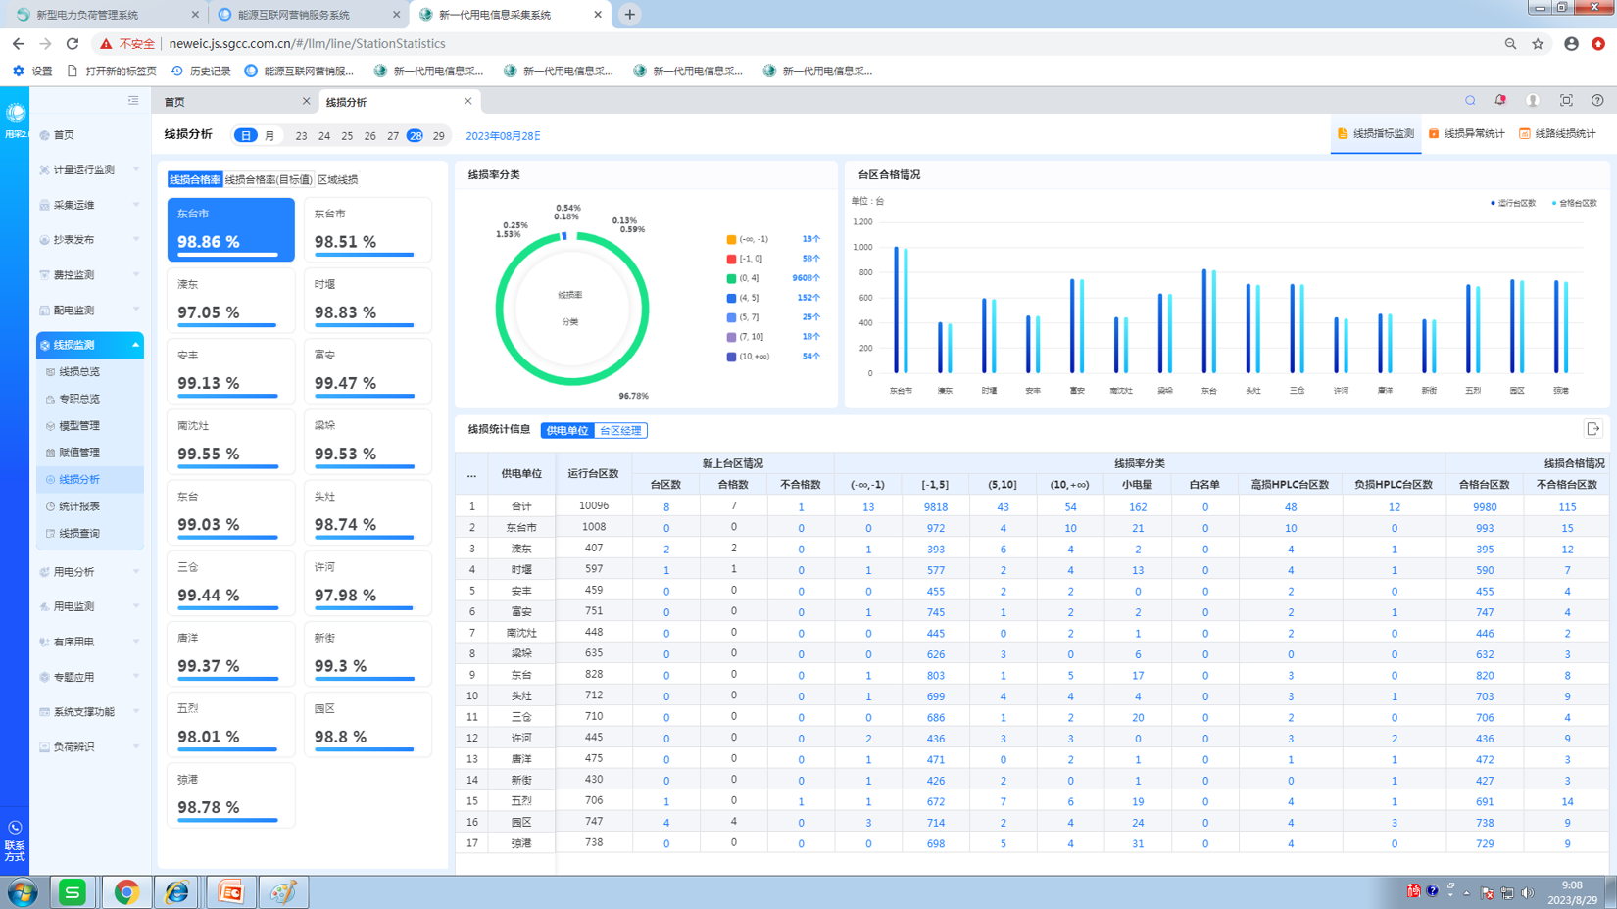Click the notification bell icon
This screenshot has width=1617, height=909.
tap(1500, 100)
